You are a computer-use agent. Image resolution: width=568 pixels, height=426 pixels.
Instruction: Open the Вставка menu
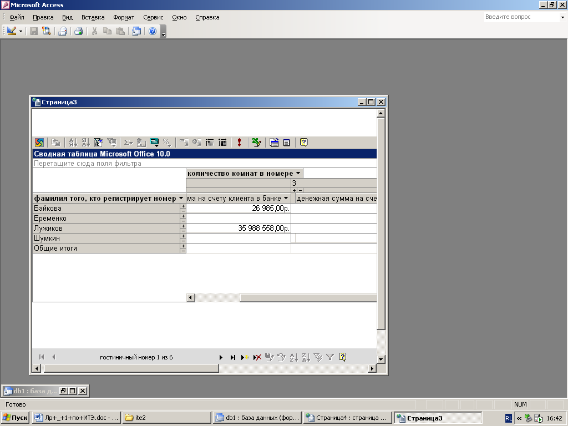tap(93, 17)
